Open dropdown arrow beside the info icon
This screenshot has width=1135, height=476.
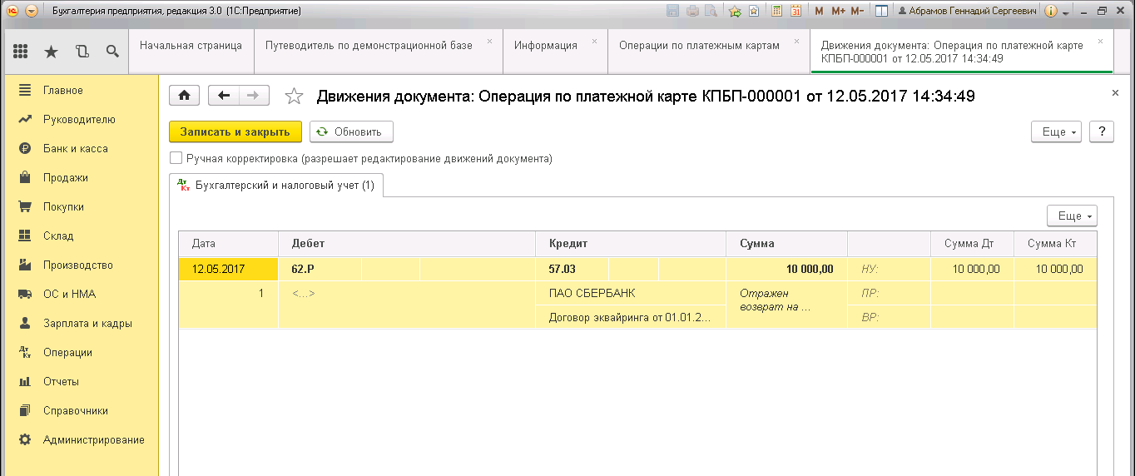[x=1066, y=12]
